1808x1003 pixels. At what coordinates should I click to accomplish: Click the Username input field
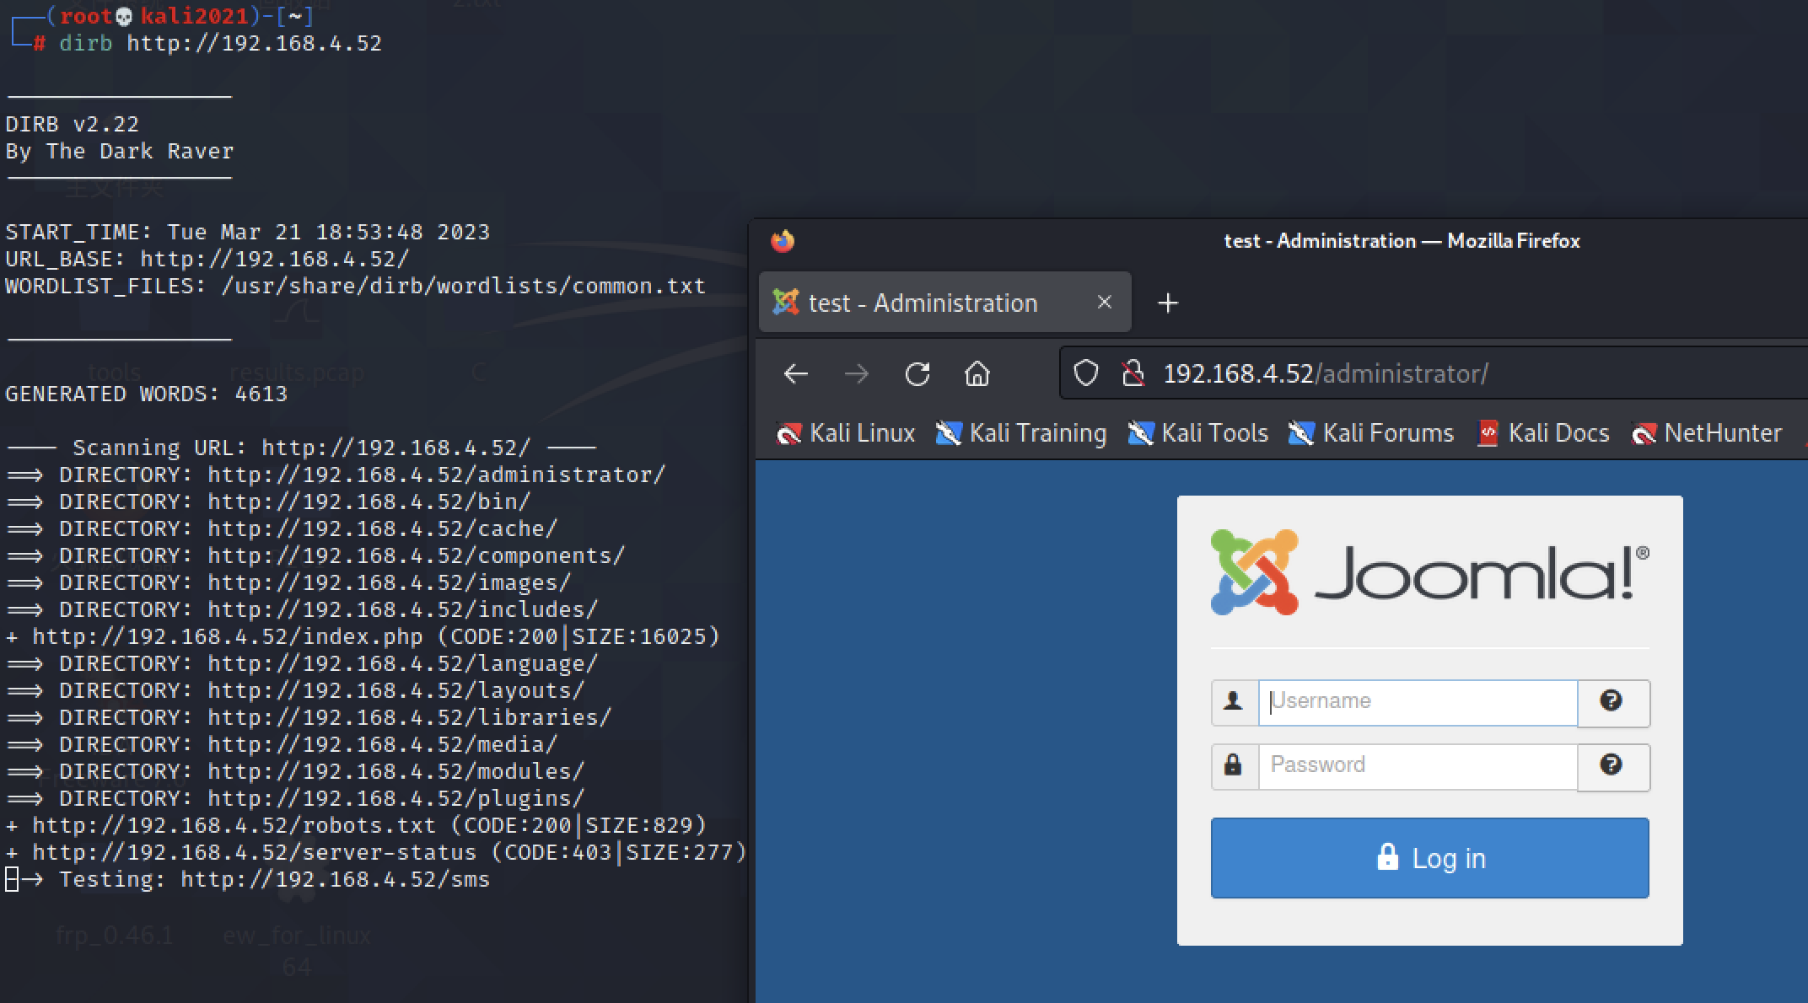click(x=1417, y=702)
